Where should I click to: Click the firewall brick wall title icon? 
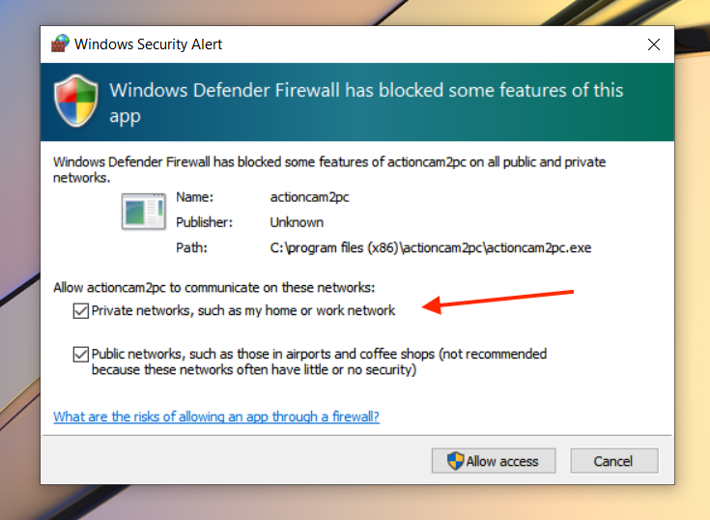click(x=60, y=43)
